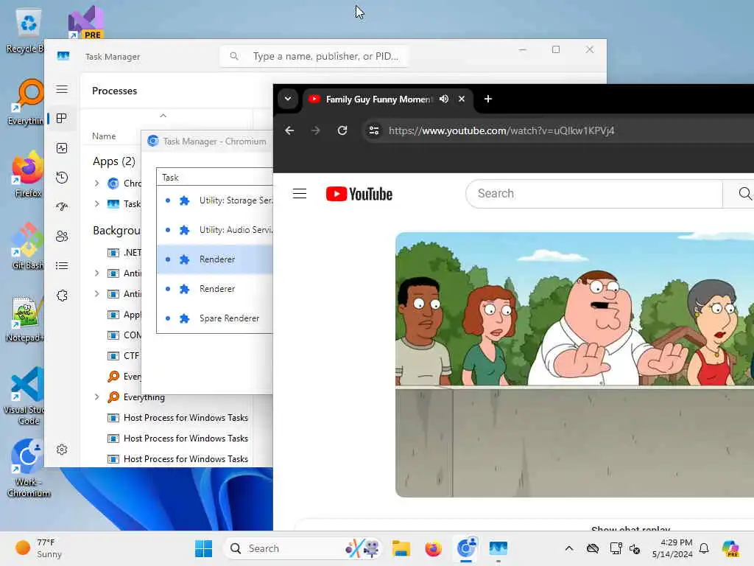Open Work - Chromium desktop shortcut
Screen dimensions: 754x566
pos(29,468)
